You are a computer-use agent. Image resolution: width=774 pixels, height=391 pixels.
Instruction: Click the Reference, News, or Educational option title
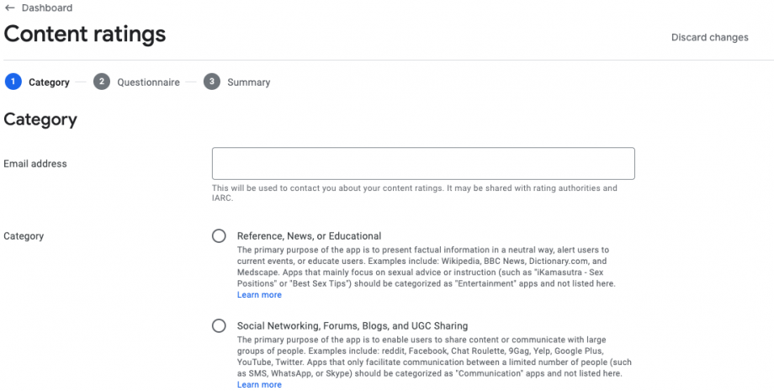tap(309, 236)
